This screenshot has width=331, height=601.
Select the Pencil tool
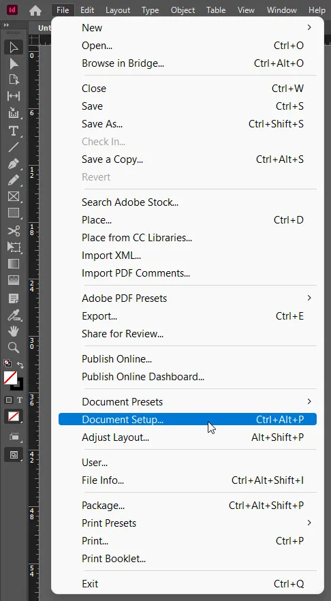pyautogui.click(x=14, y=180)
